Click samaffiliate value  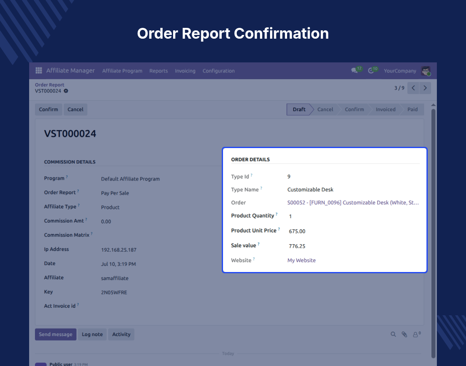pyautogui.click(x=115, y=278)
